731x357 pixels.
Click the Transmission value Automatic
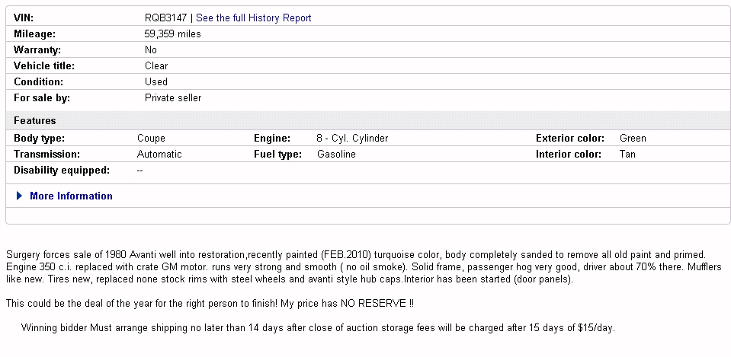(x=159, y=154)
